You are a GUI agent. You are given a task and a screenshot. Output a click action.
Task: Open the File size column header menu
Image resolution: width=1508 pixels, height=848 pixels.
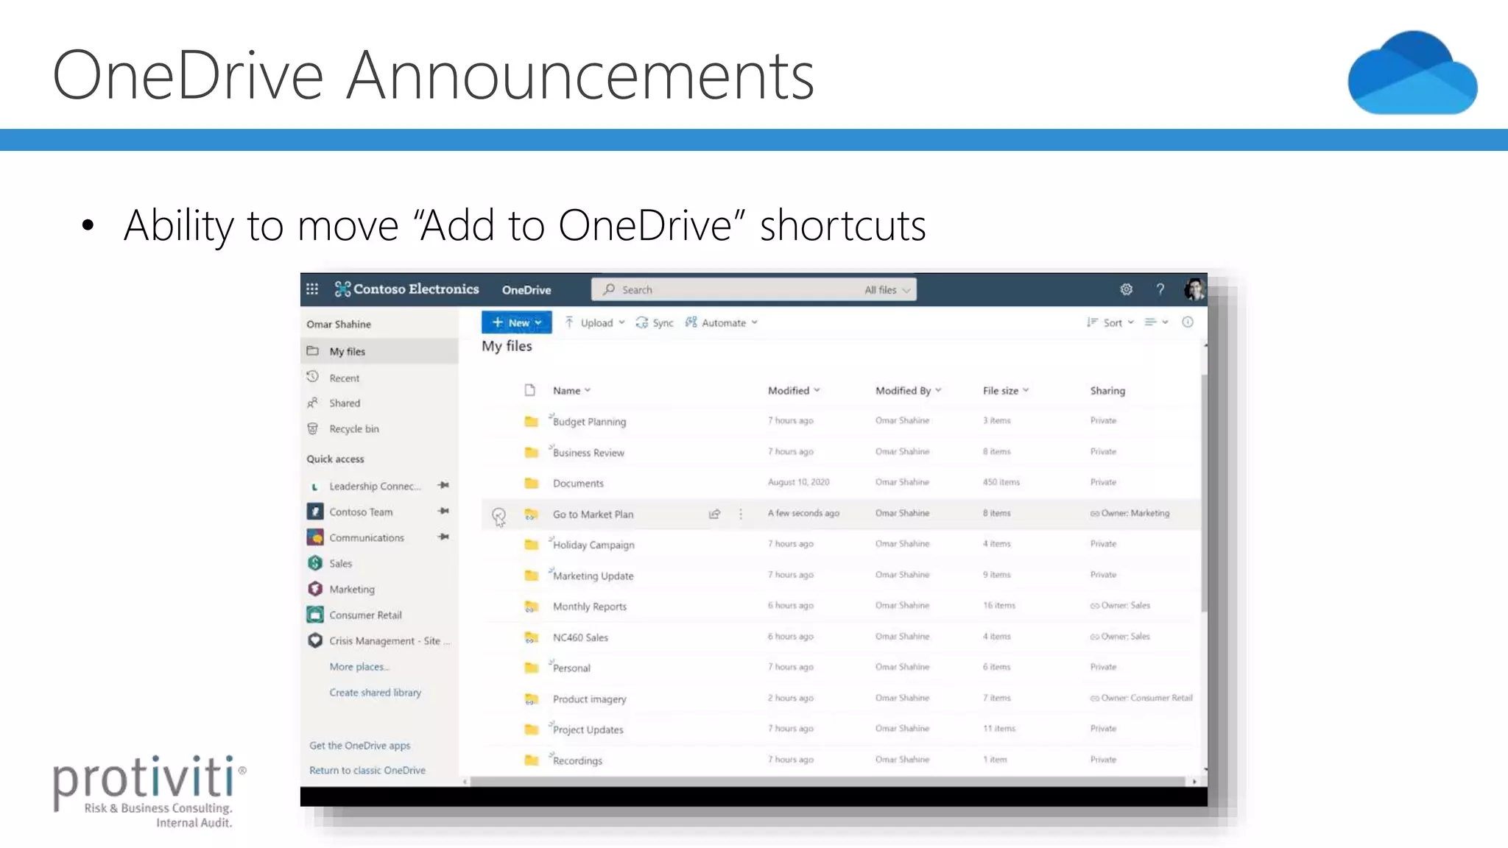pyautogui.click(x=1005, y=390)
